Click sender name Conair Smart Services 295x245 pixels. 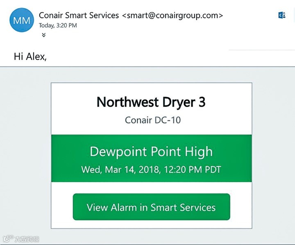[79, 16]
